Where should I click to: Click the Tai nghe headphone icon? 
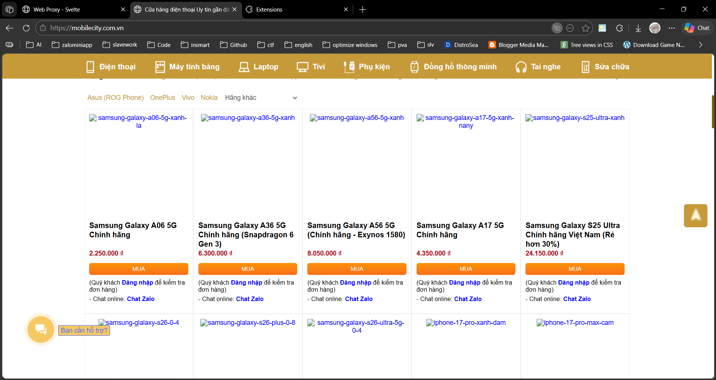(x=521, y=67)
